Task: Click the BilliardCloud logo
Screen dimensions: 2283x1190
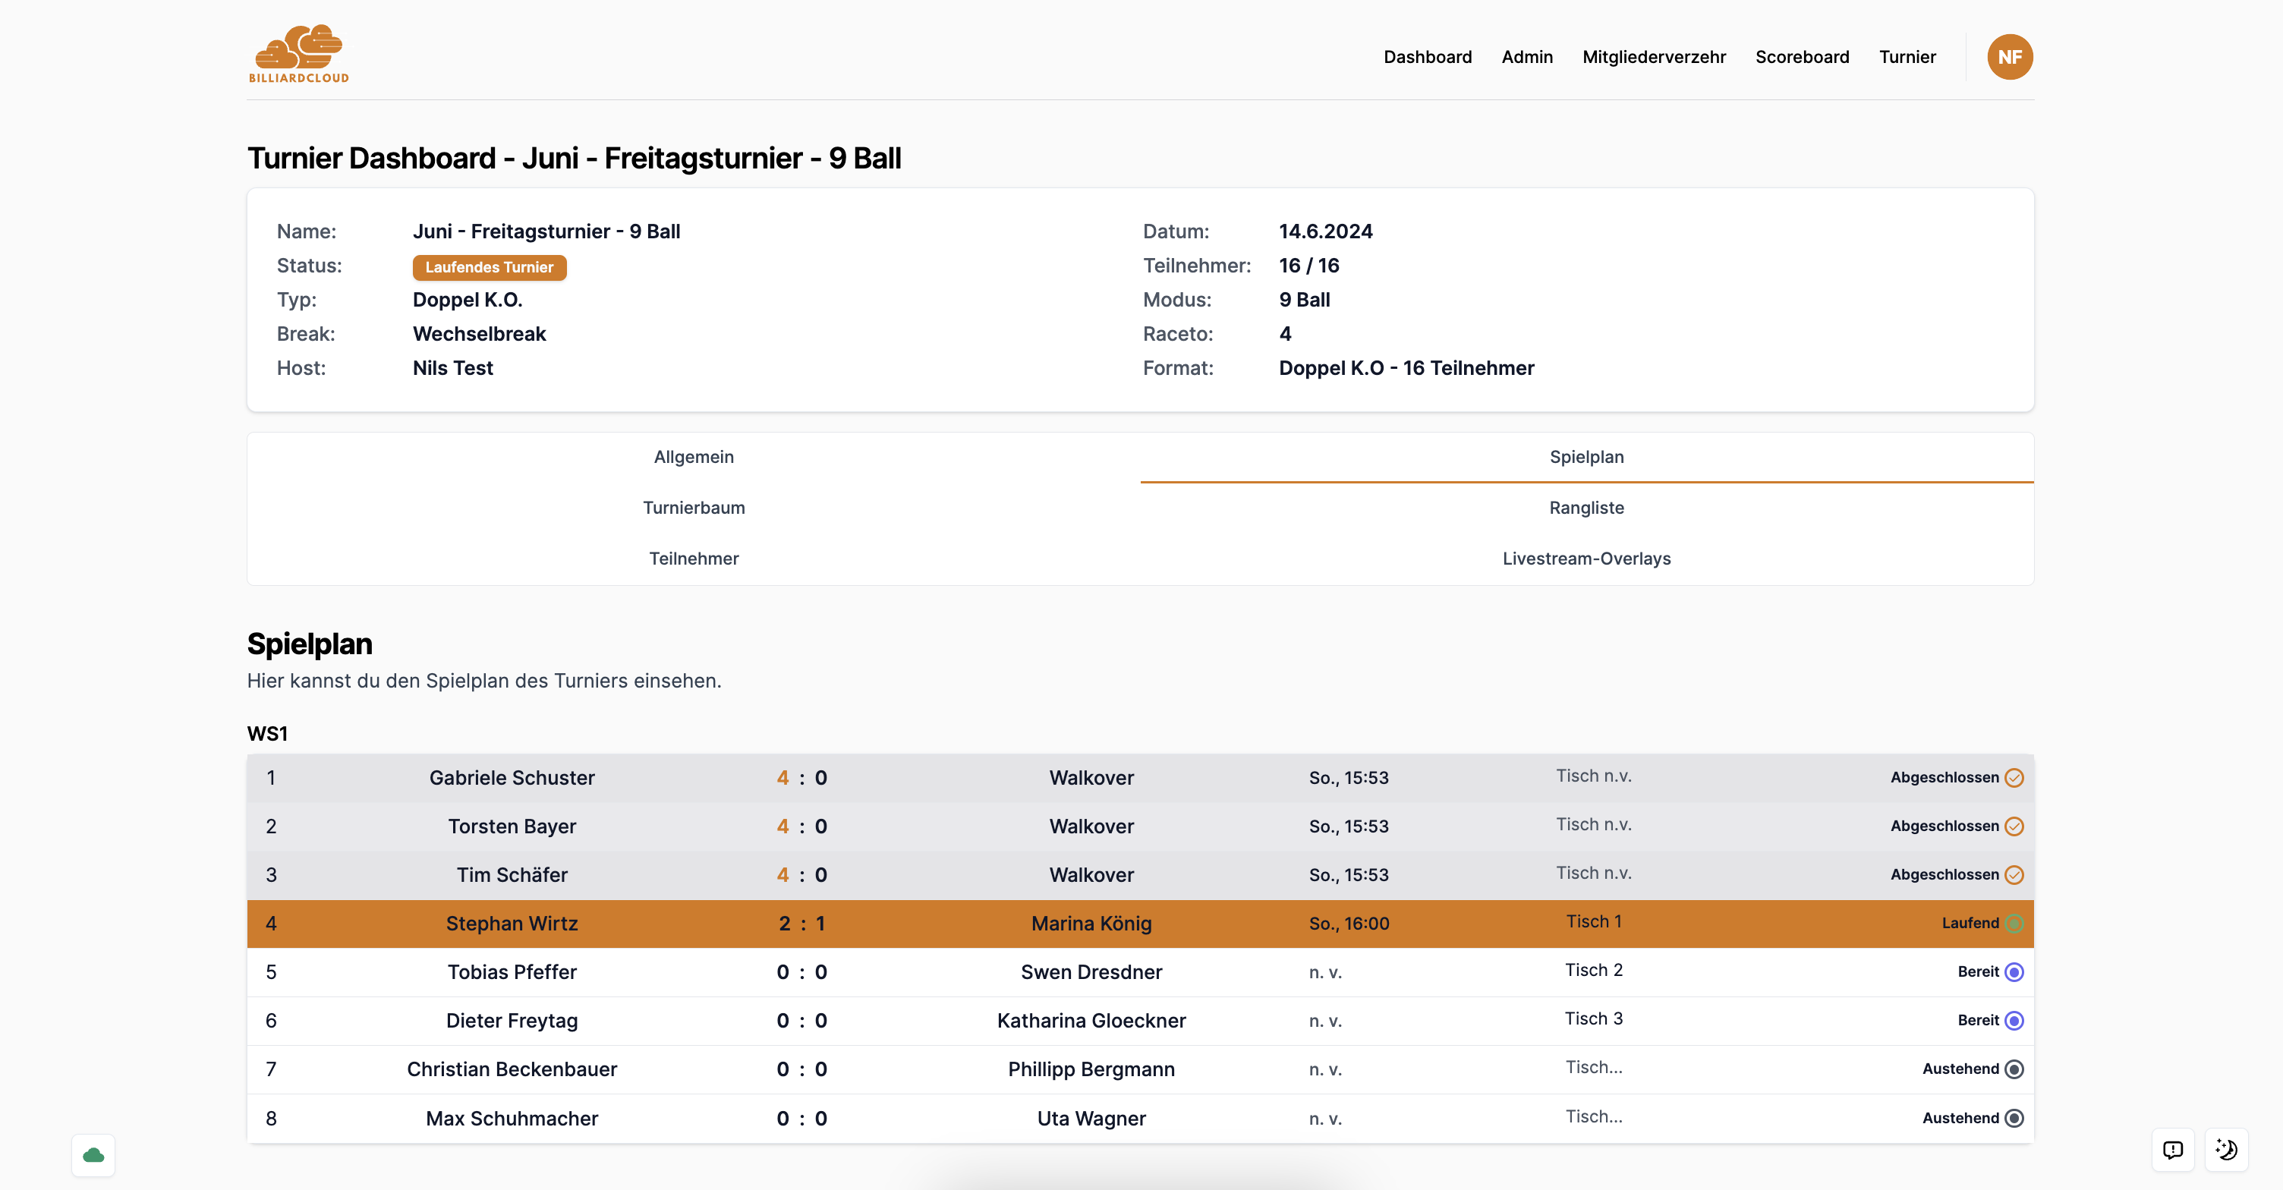Action: click(x=299, y=55)
